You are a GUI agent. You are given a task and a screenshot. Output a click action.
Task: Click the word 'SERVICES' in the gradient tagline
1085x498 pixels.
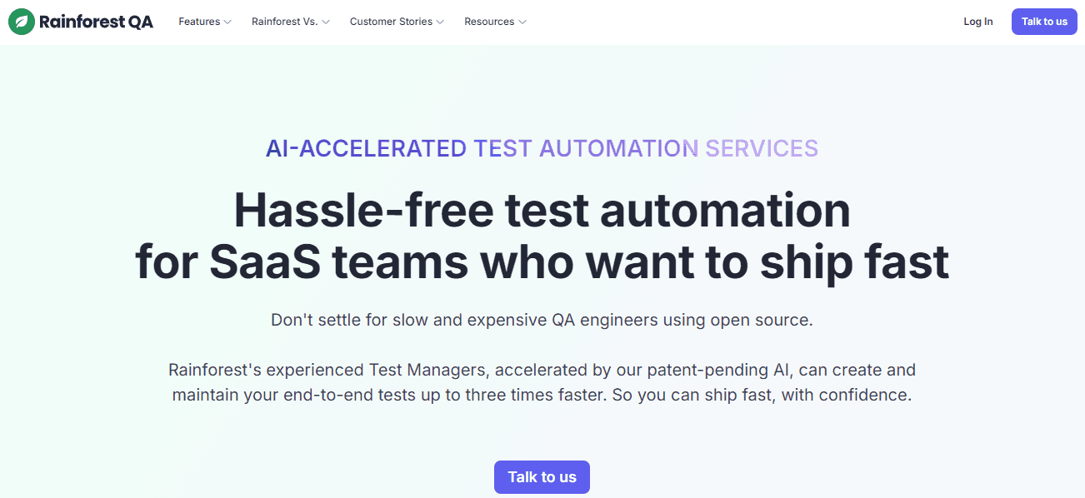pos(762,148)
